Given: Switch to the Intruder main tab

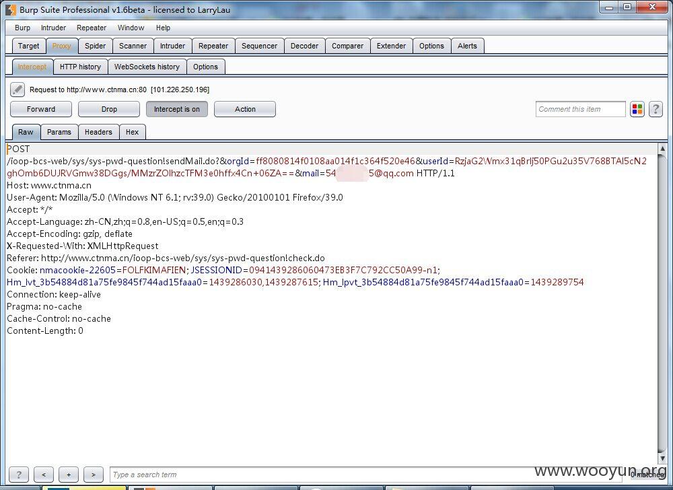Looking at the screenshot, I should click(x=172, y=46).
